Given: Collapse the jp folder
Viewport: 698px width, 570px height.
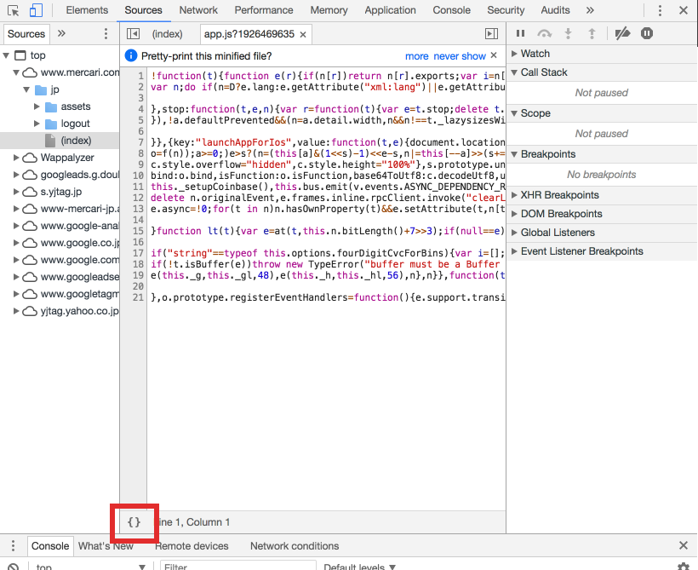Looking at the screenshot, I should coord(26,89).
